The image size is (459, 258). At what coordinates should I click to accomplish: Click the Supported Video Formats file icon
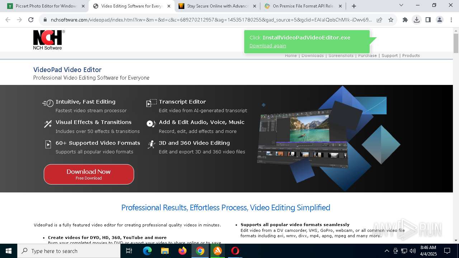pos(48,144)
